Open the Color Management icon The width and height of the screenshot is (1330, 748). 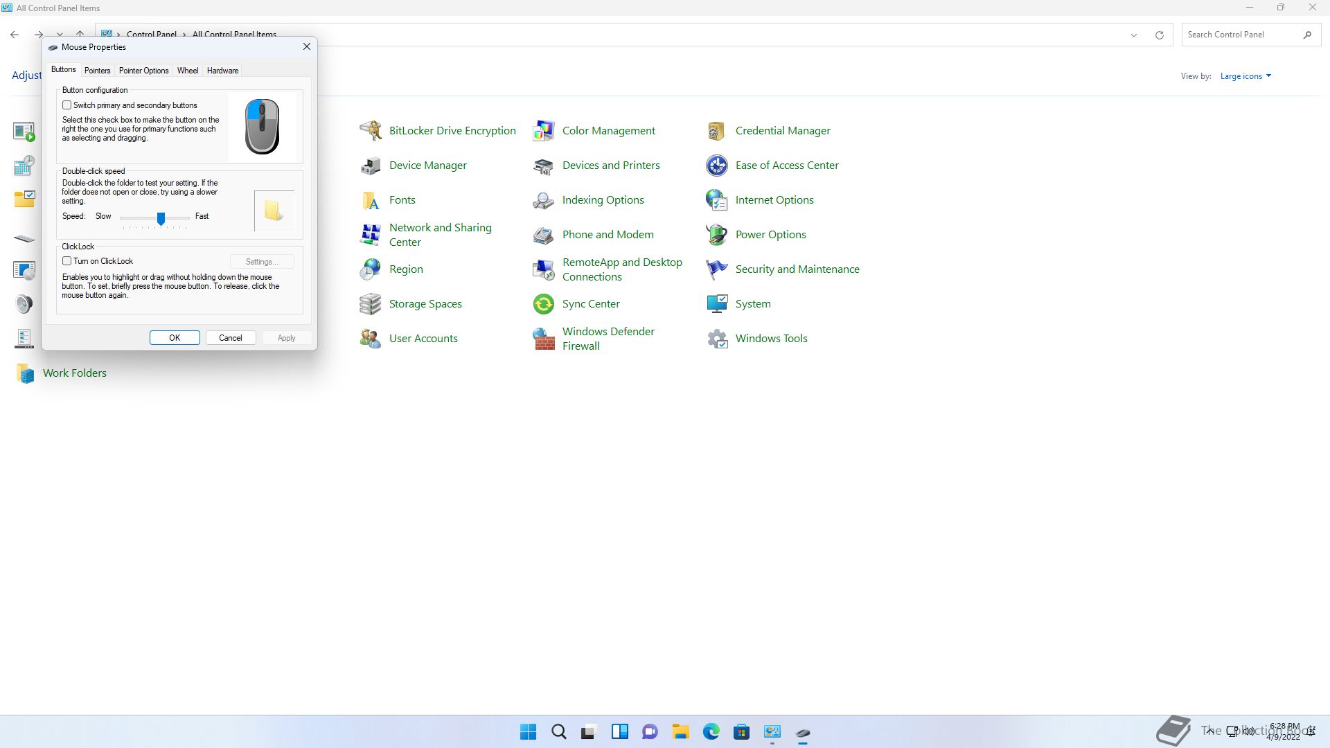click(544, 130)
